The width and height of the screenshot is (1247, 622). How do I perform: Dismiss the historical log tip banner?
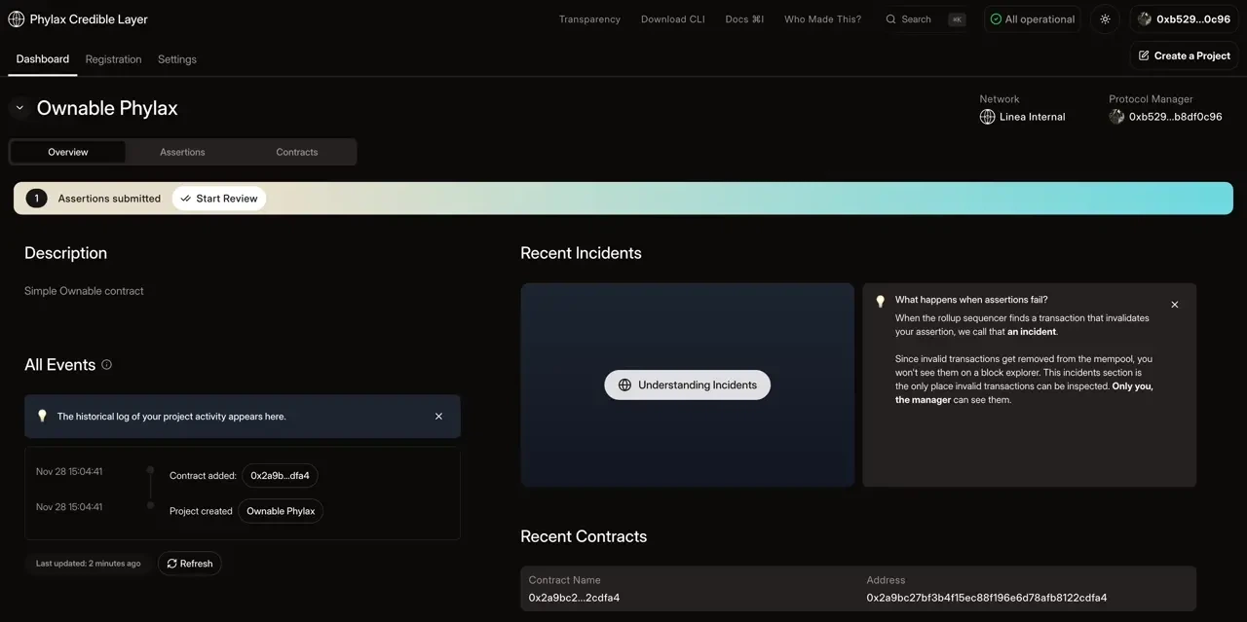pyautogui.click(x=438, y=416)
